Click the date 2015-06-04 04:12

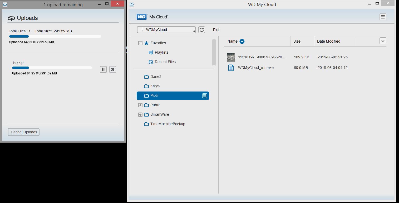[333, 68]
